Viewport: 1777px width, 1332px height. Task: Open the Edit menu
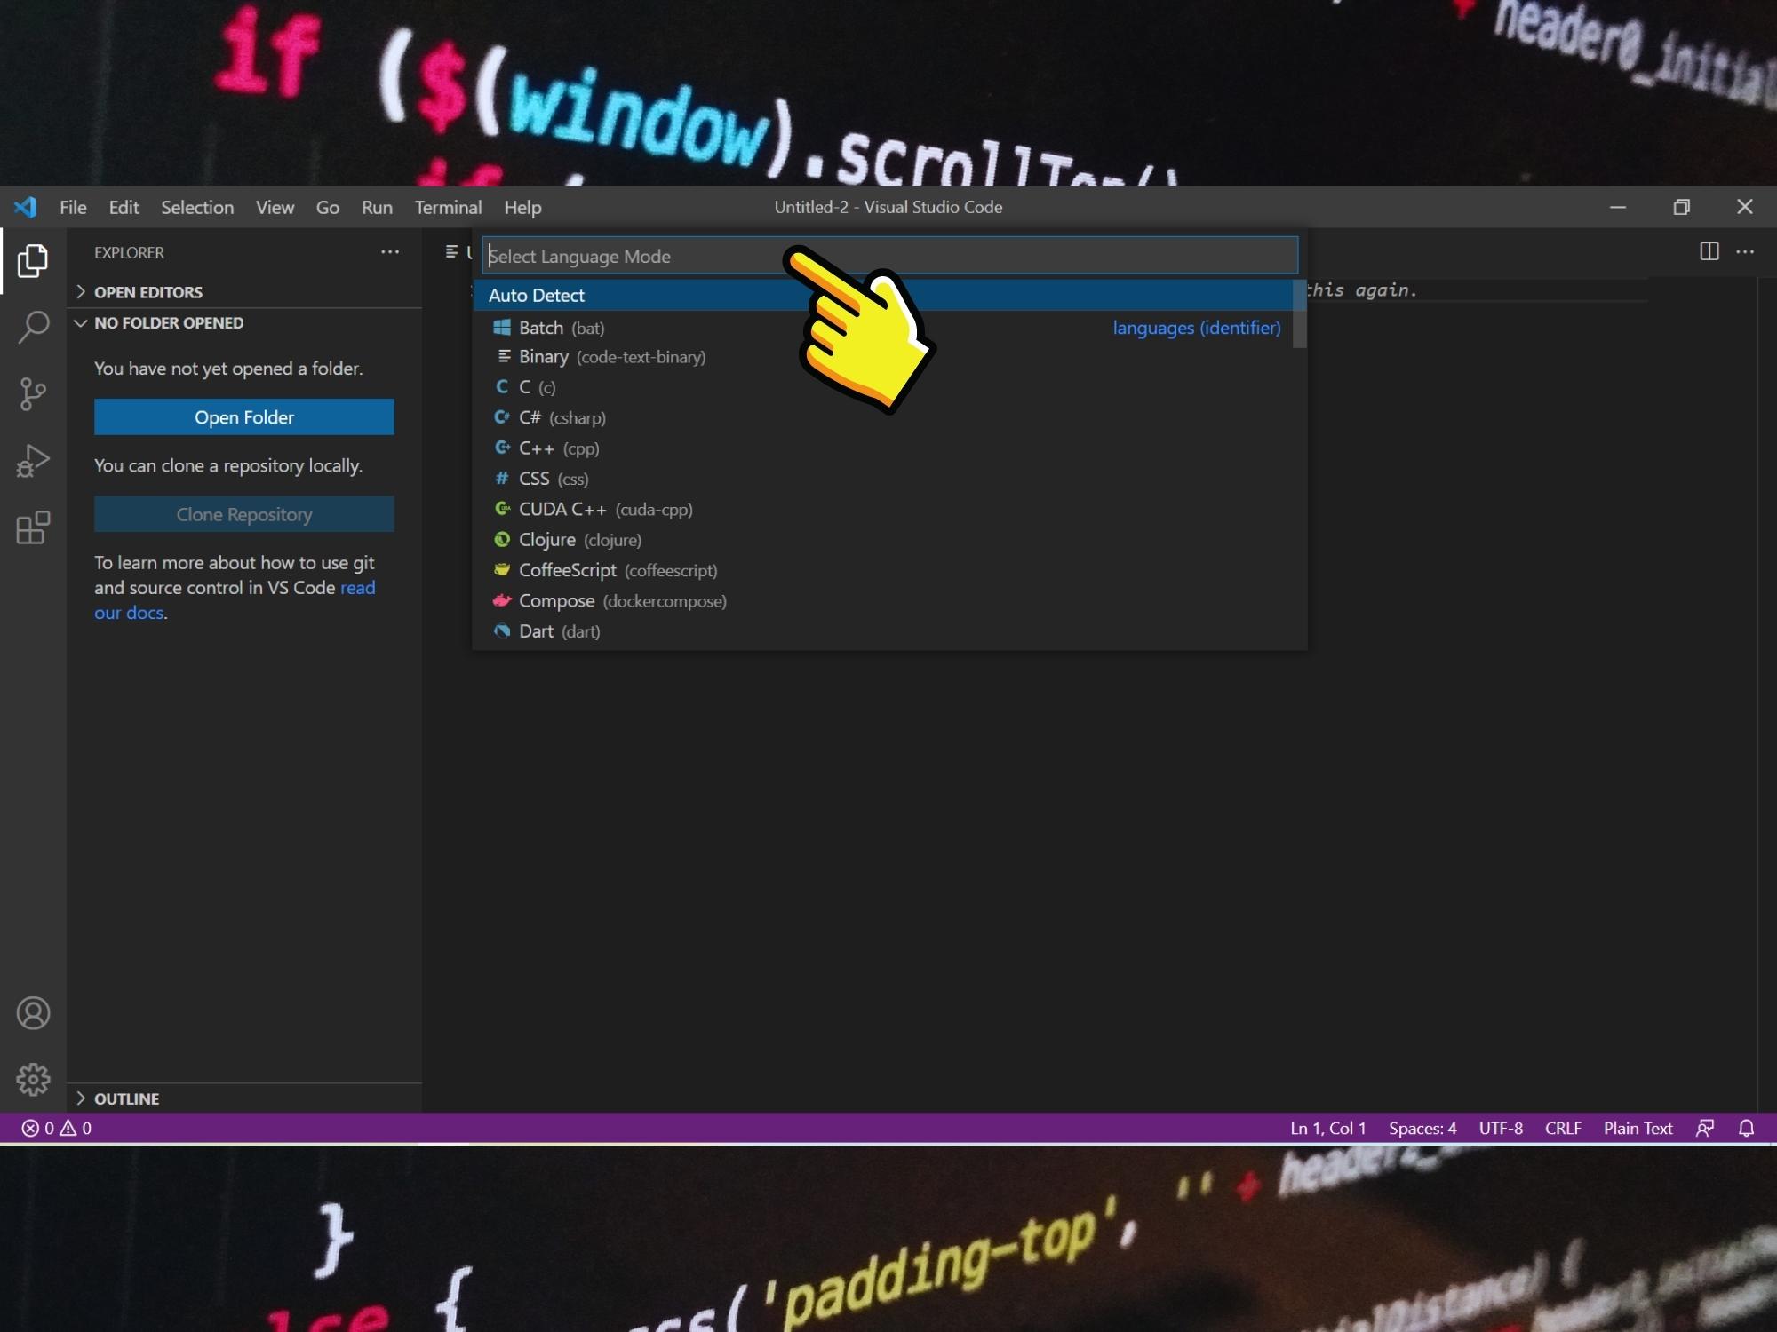pos(124,207)
